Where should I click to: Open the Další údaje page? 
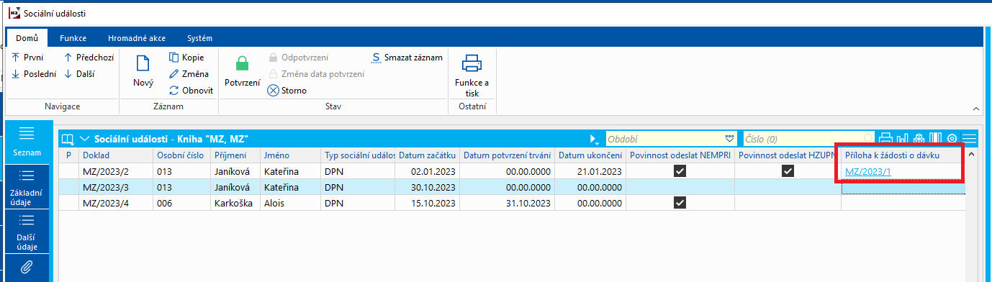27,232
